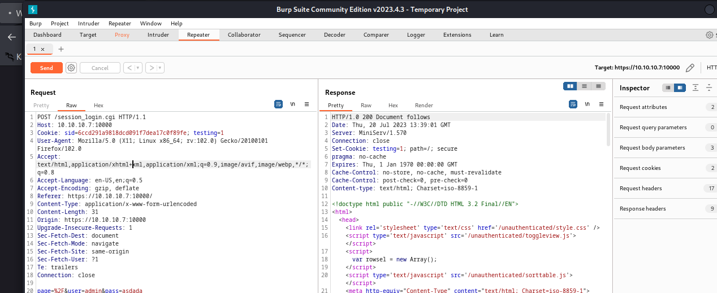Switch to the Extensions tab
This screenshot has width=717, height=293.
(457, 35)
